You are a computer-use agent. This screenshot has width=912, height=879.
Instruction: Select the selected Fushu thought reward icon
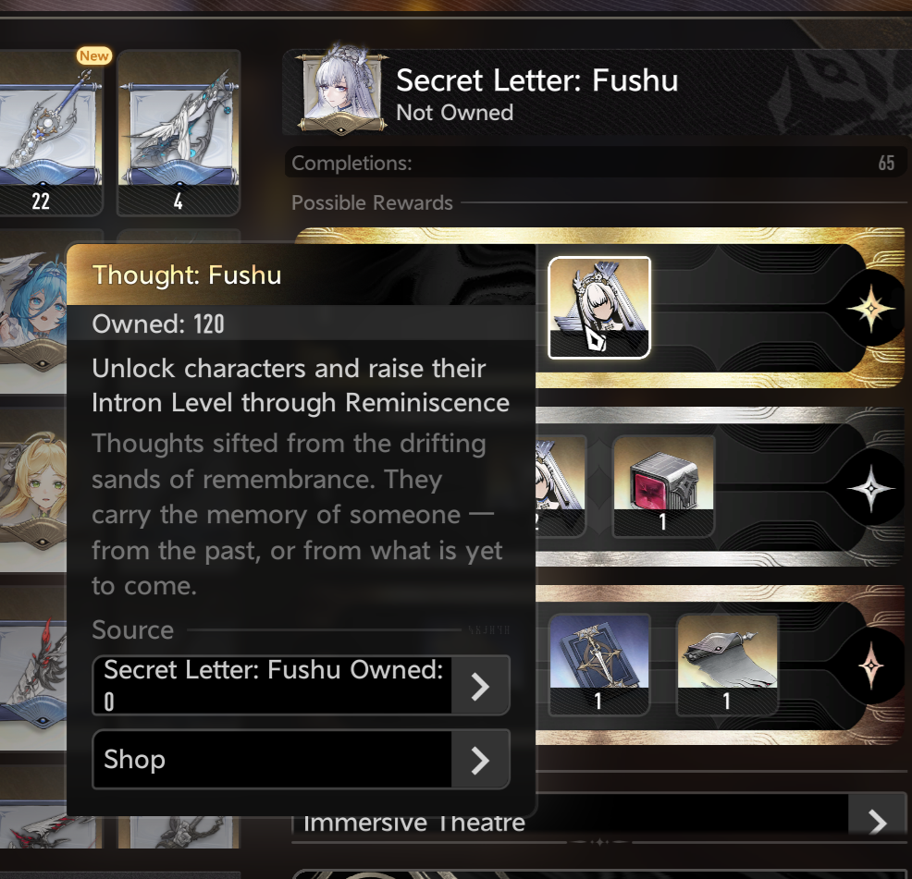click(x=599, y=308)
